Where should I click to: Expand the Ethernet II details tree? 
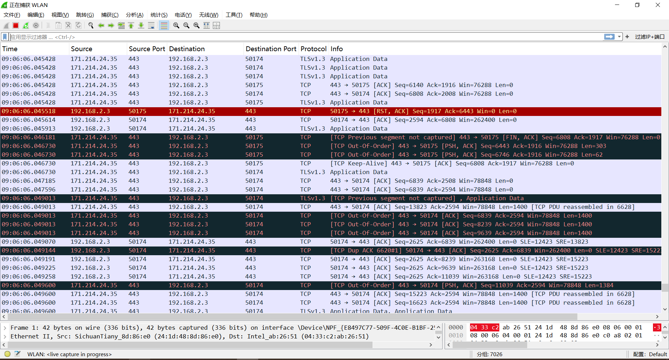click(x=5, y=336)
